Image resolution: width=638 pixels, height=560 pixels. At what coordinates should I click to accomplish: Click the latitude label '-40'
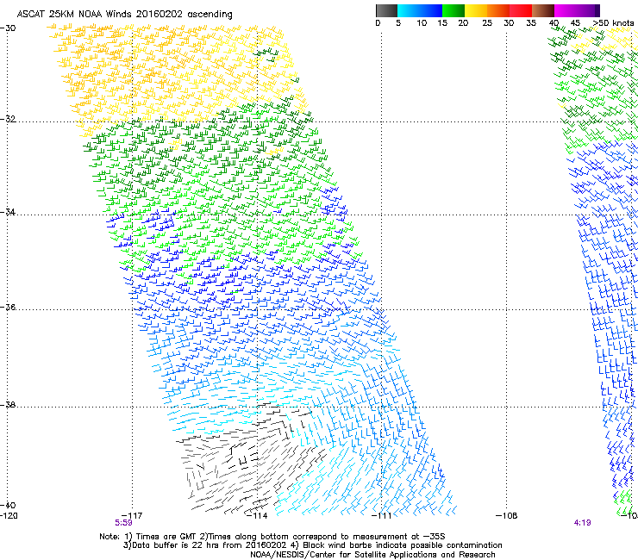8,505
